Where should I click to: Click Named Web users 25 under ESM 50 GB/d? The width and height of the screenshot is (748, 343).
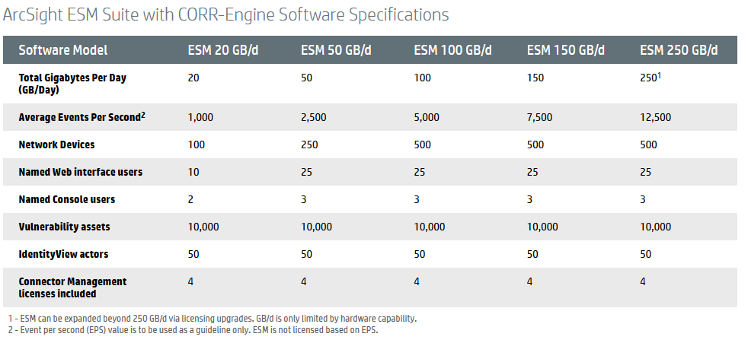(x=306, y=172)
